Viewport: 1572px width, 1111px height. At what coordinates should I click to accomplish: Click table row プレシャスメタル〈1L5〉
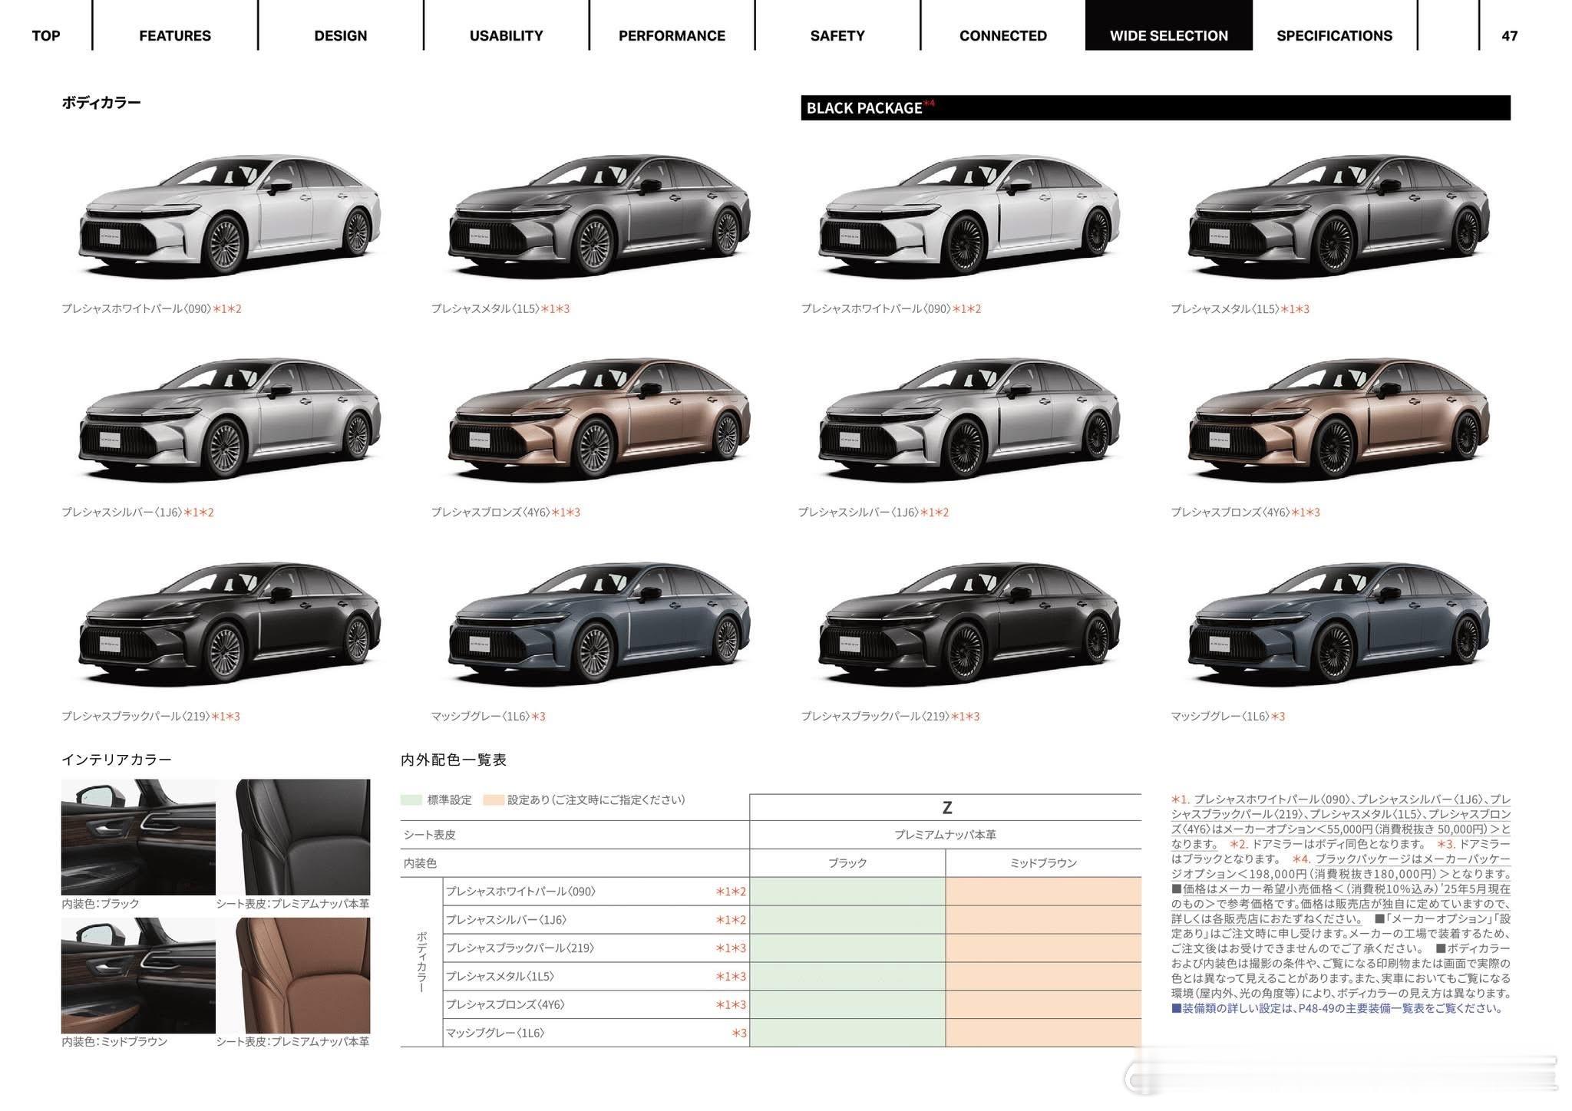[x=793, y=976]
